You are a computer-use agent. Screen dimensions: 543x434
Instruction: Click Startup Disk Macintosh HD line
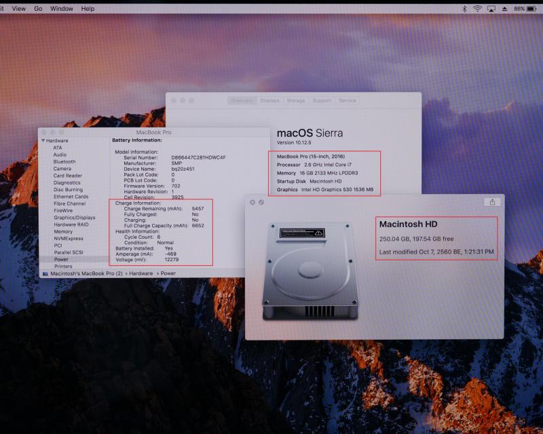309,181
